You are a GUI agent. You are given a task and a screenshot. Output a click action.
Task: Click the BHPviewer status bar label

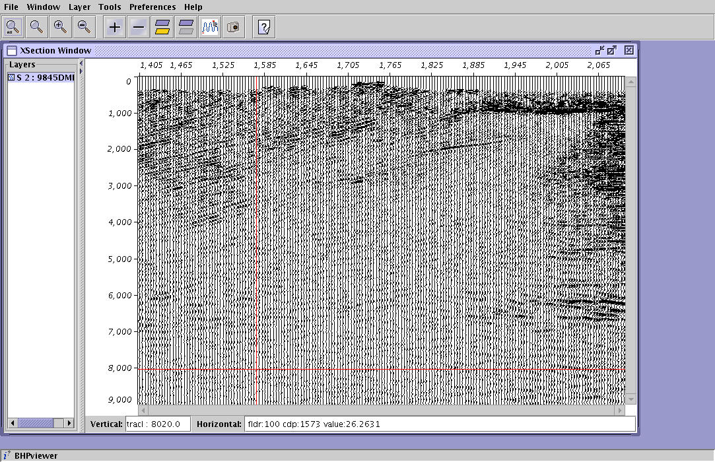pos(36,455)
